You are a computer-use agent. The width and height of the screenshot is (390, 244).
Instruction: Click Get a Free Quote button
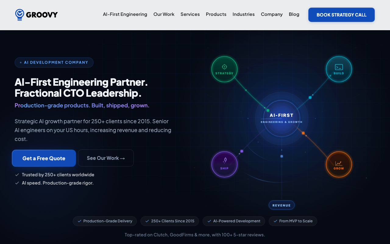[44, 158]
